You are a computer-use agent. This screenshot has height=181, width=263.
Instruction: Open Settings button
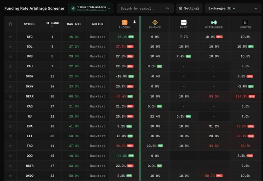[189, 9]
